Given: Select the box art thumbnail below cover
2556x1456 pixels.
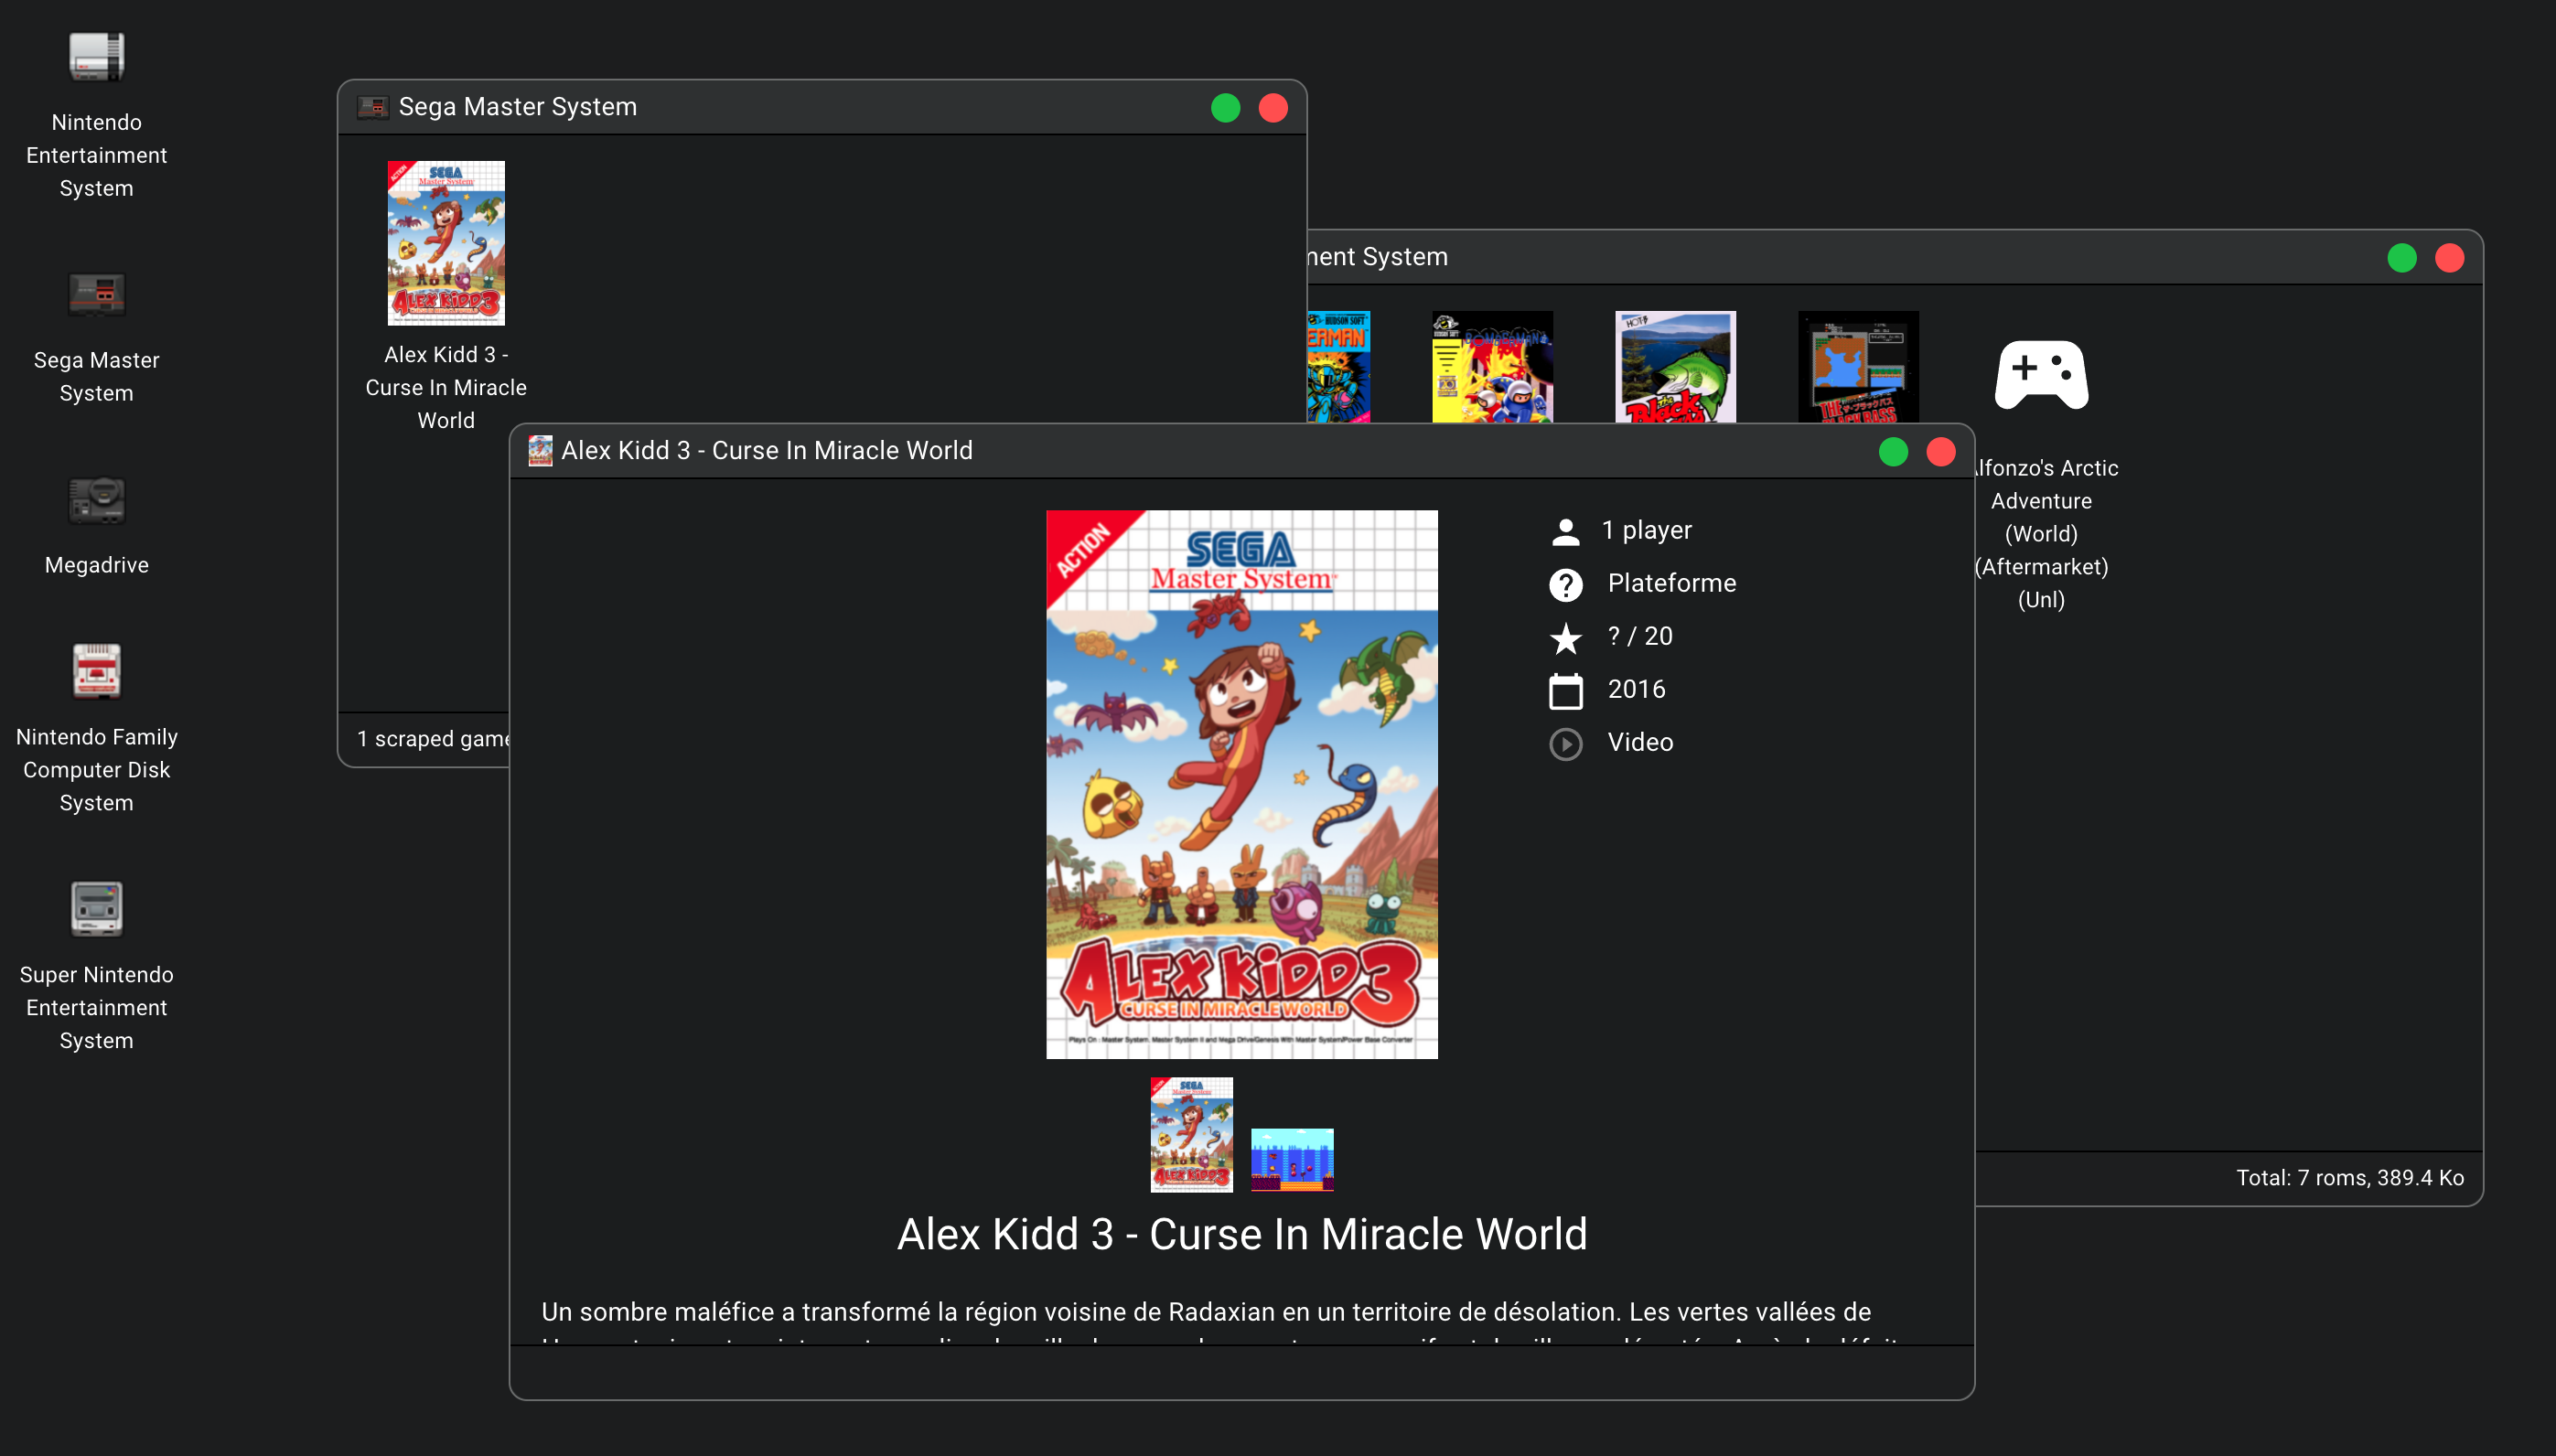Looking at the screenshot, I should click(1190, 1134).
